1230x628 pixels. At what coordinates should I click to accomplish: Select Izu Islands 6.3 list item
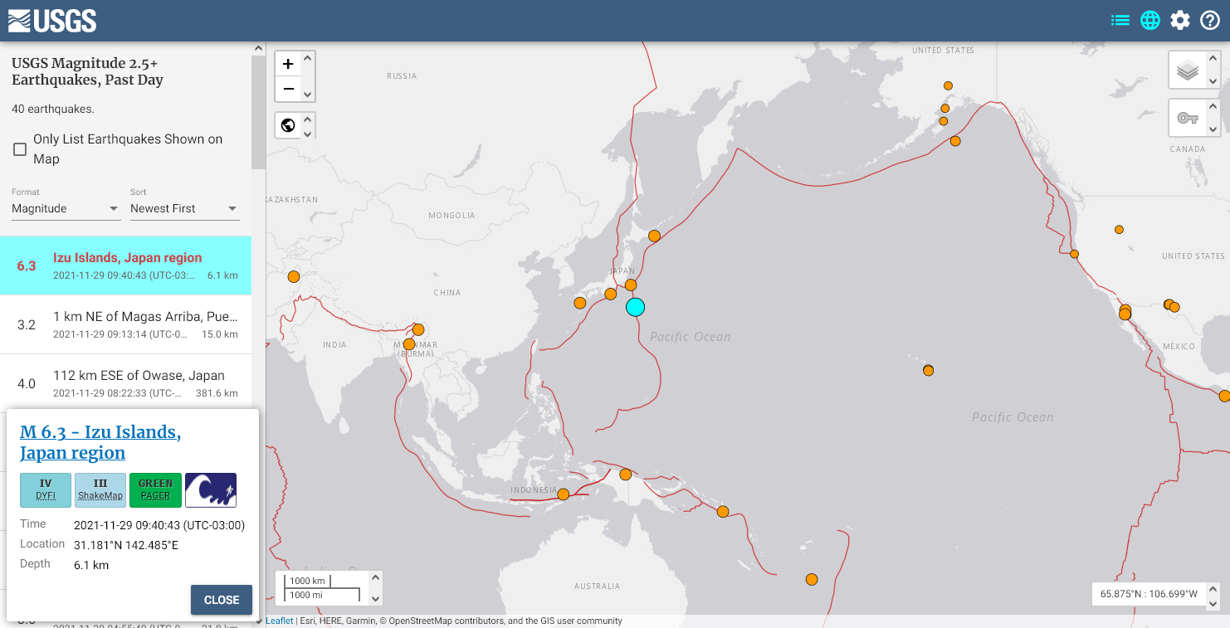[x=125, y=265]
